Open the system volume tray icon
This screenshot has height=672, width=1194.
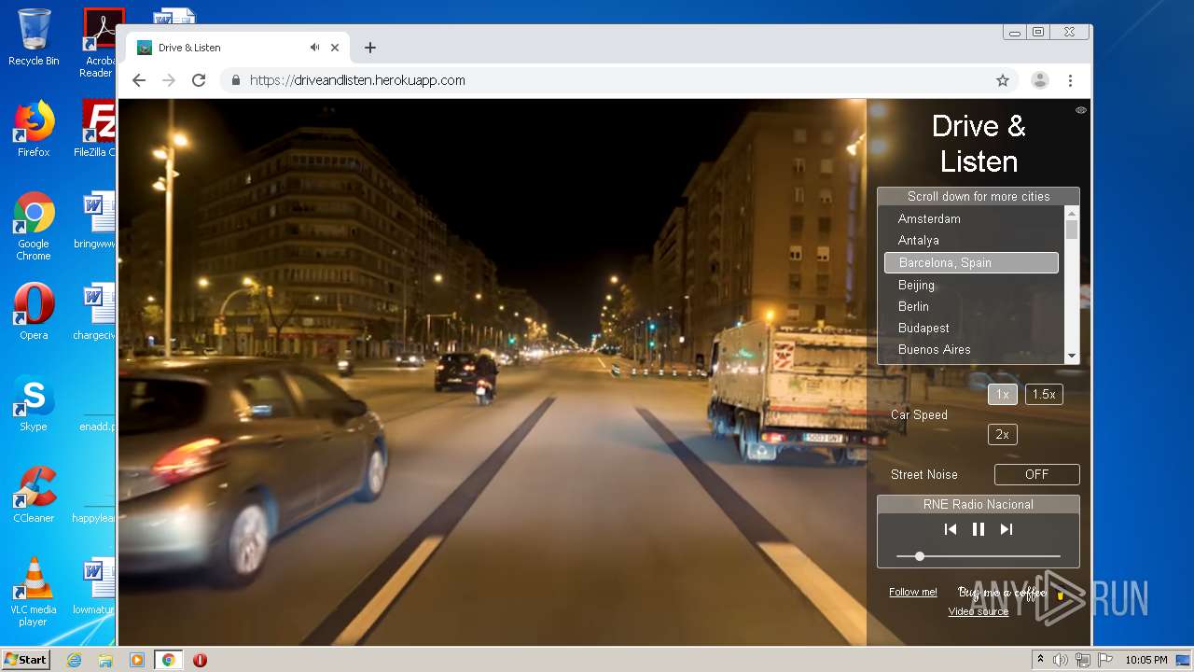click(x=1060, y=660)
